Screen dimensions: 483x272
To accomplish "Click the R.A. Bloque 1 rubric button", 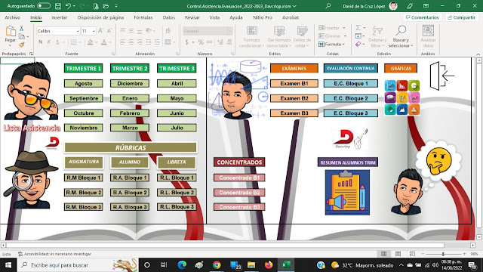I will point(130,178).
